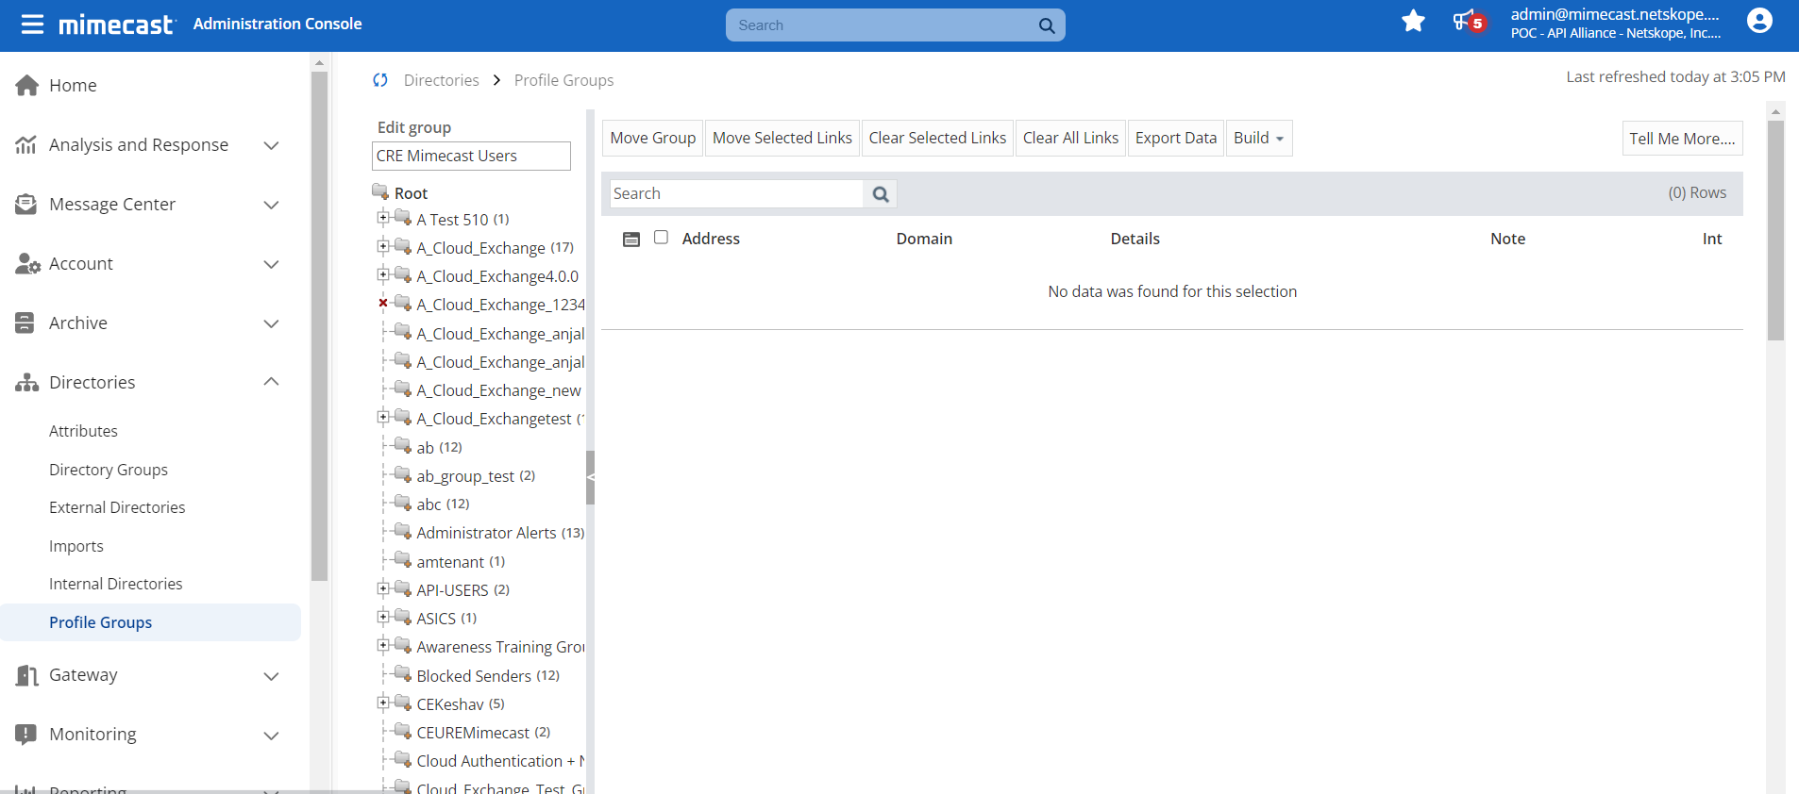Select Profile Groups in the sidebar
The width and height of the screenshot is (1799, 794).
point(150,622)
